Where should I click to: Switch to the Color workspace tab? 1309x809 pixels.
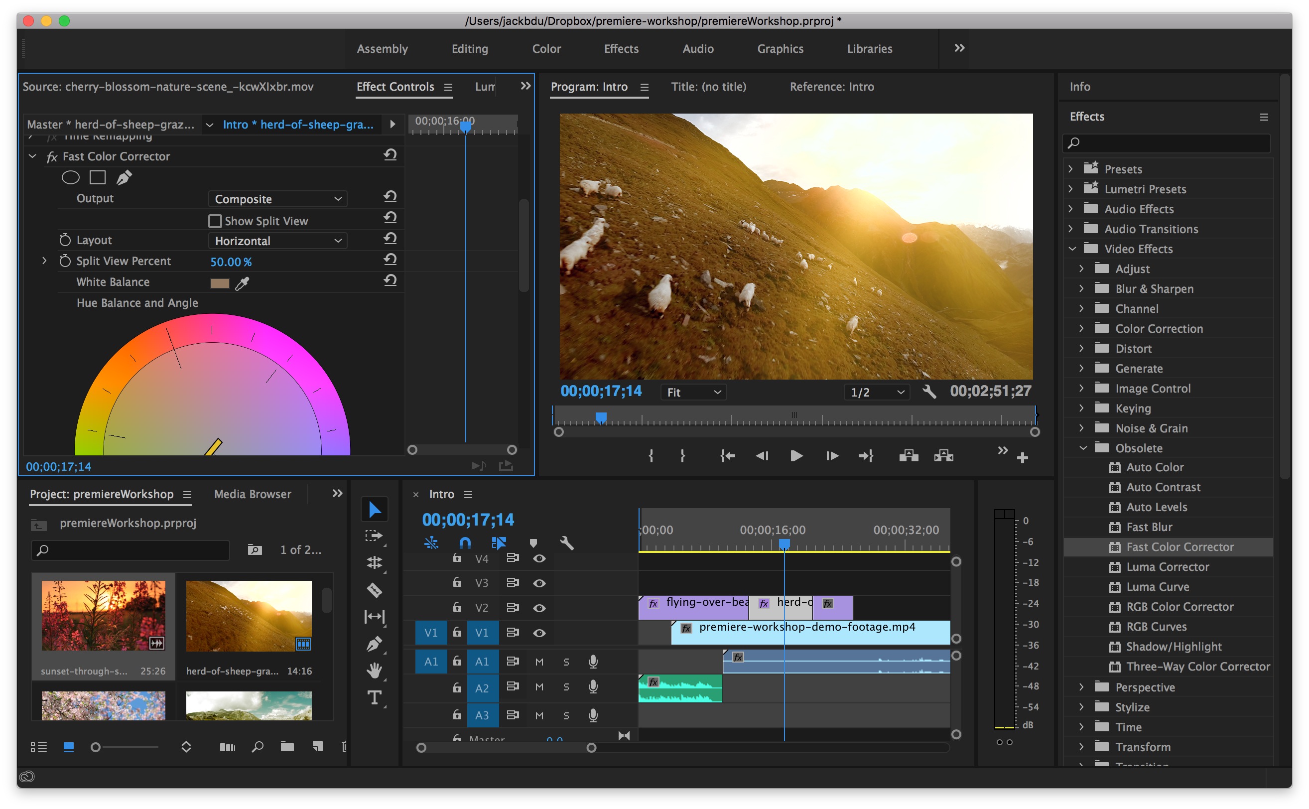click(x=546, y=49)
